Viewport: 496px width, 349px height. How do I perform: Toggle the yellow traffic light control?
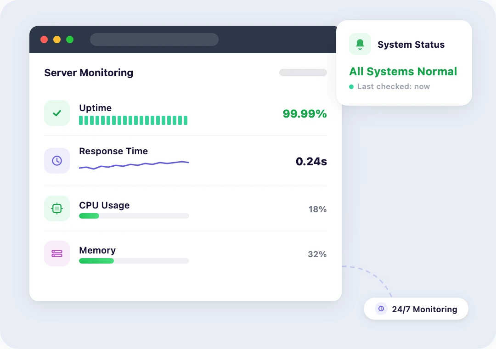coord(56,39)
